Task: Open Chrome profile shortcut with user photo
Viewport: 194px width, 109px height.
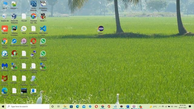Action: click(34, 18)
